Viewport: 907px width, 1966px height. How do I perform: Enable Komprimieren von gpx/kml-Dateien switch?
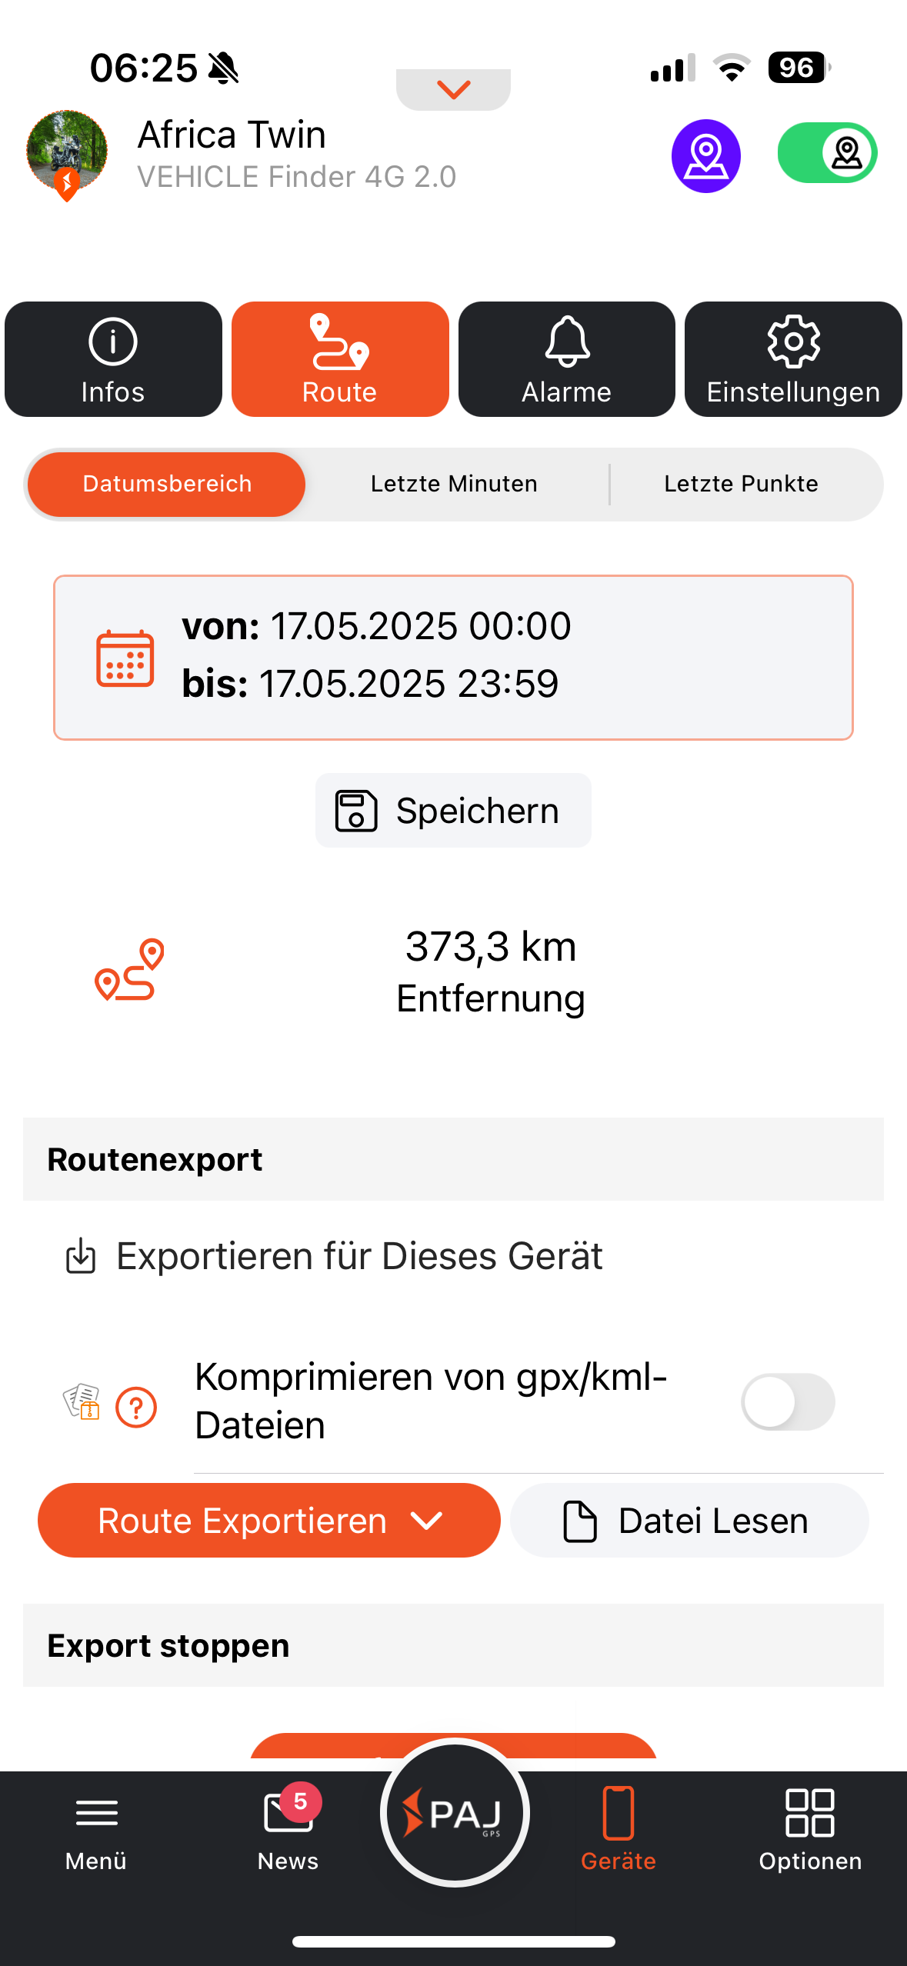[788, 1401]
